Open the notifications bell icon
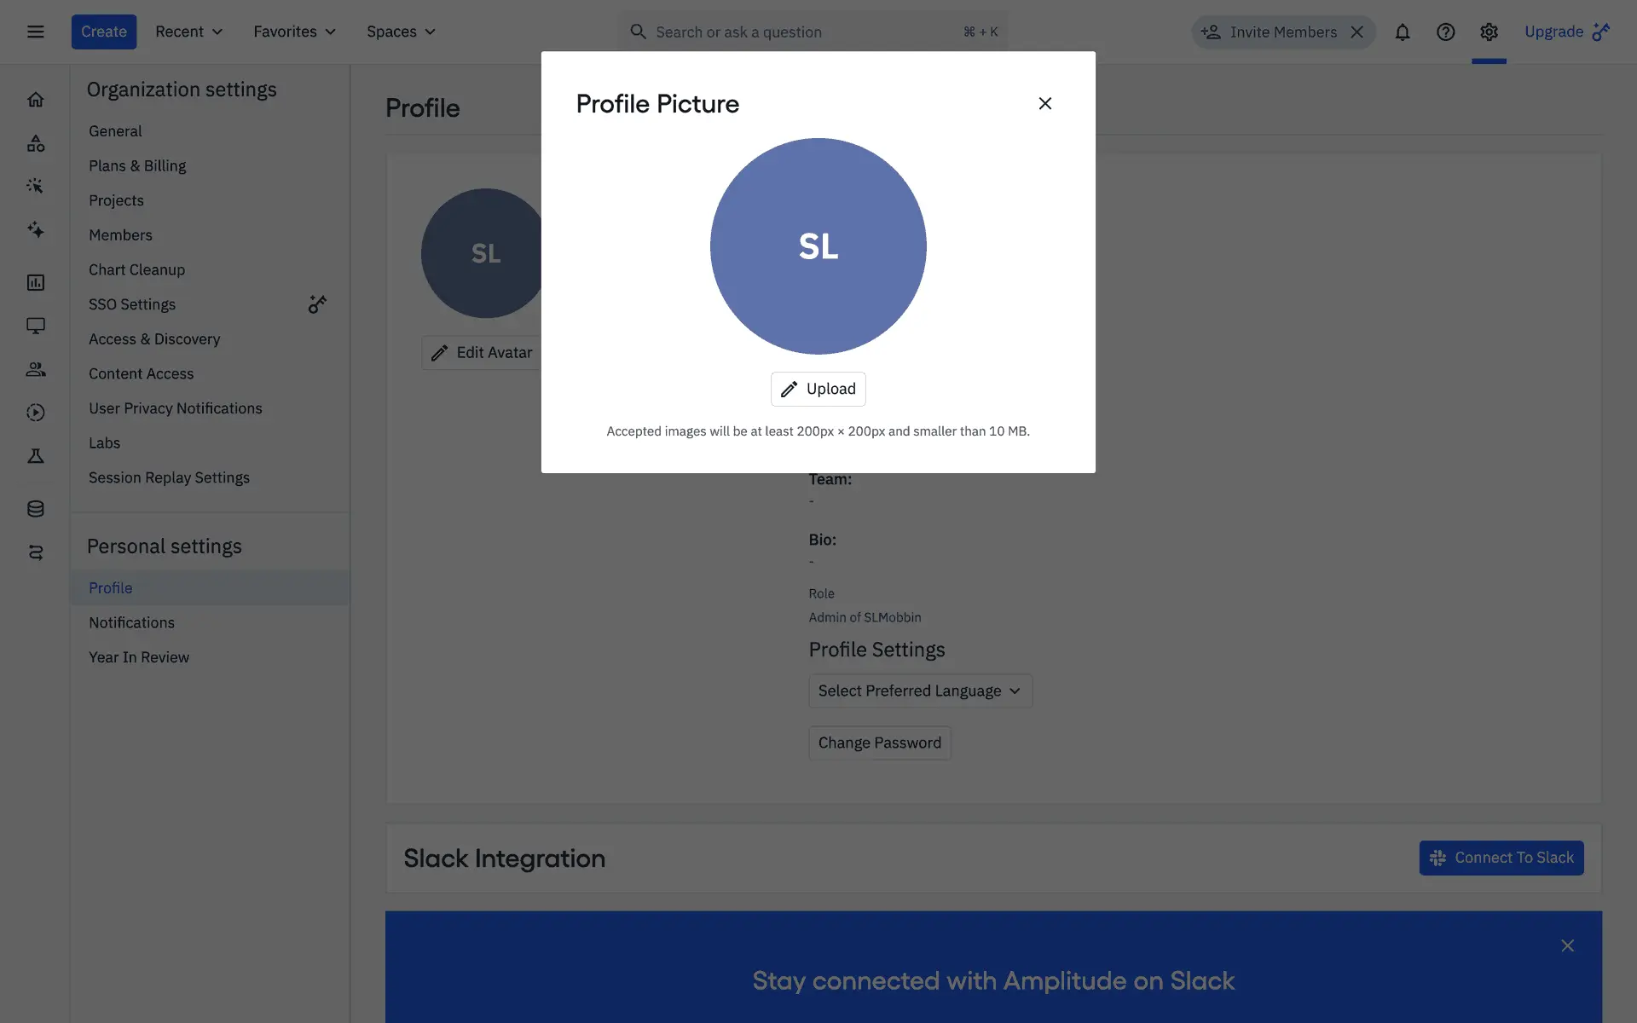The height and width of the screenshot is (1023, 1637). tap(1402, 32)
